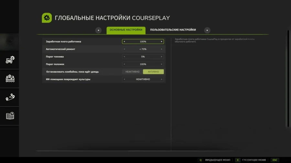
Task: Click the Courseplay gear icon in header
Action: [x=47, y=18]
